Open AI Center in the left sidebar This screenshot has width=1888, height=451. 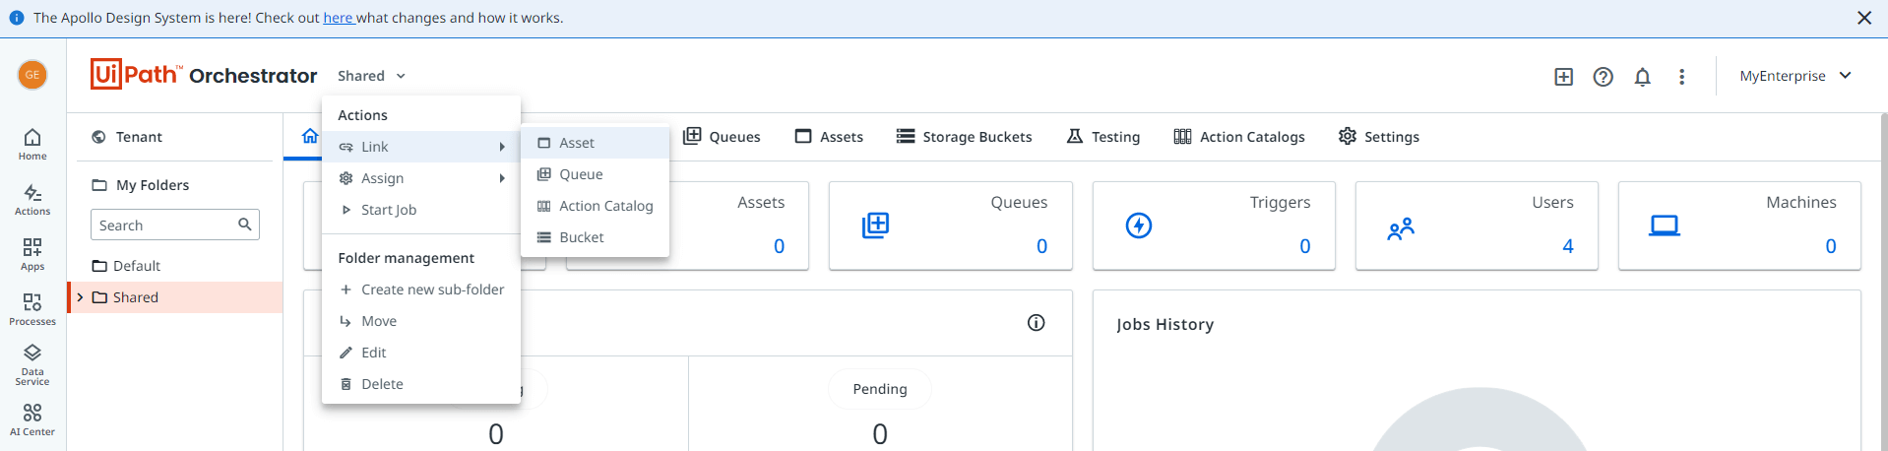tap(32, 419)
